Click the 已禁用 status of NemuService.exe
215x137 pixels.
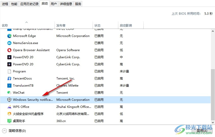pos(99,43)
